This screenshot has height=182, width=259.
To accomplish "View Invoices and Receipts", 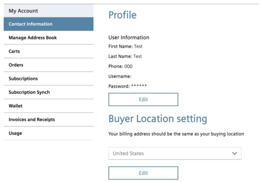I will (49, 120).
